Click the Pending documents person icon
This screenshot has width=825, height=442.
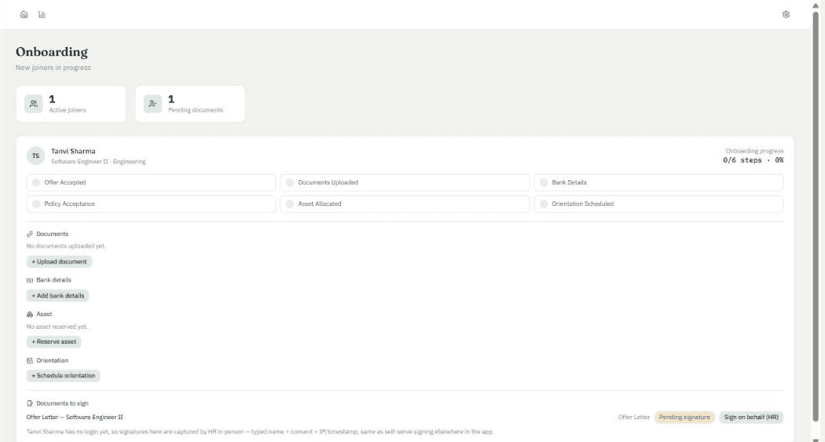coord(152,104)
